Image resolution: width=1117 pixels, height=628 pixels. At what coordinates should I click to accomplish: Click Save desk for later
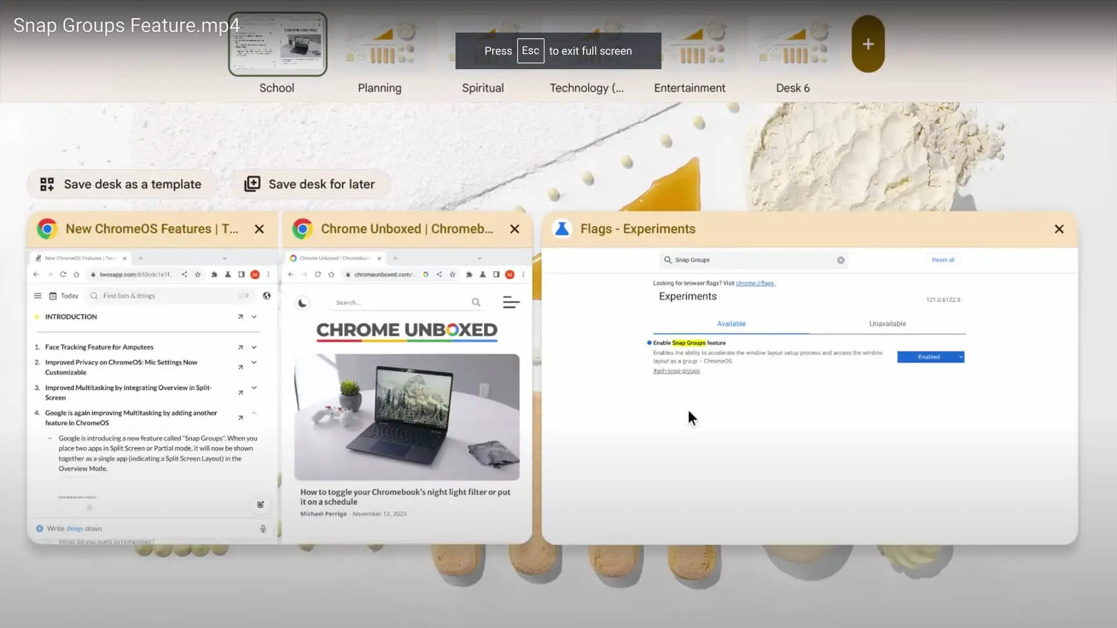310,184
